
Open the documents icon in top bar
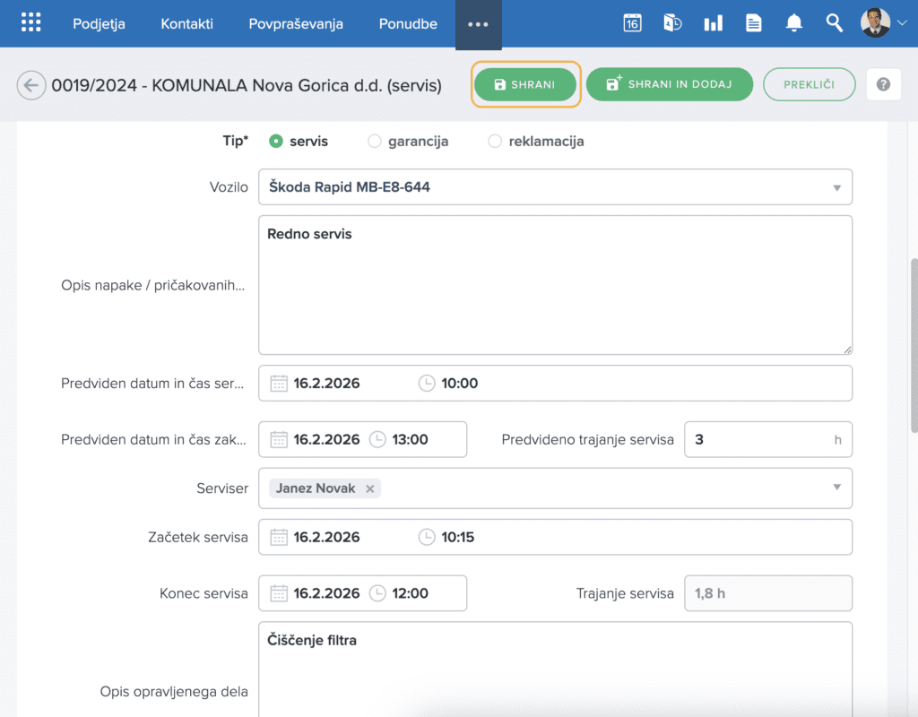(753, 23)
